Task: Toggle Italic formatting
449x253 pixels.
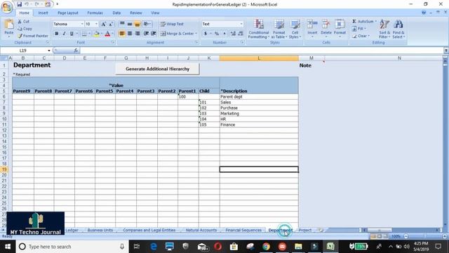Action: [64, 34]
